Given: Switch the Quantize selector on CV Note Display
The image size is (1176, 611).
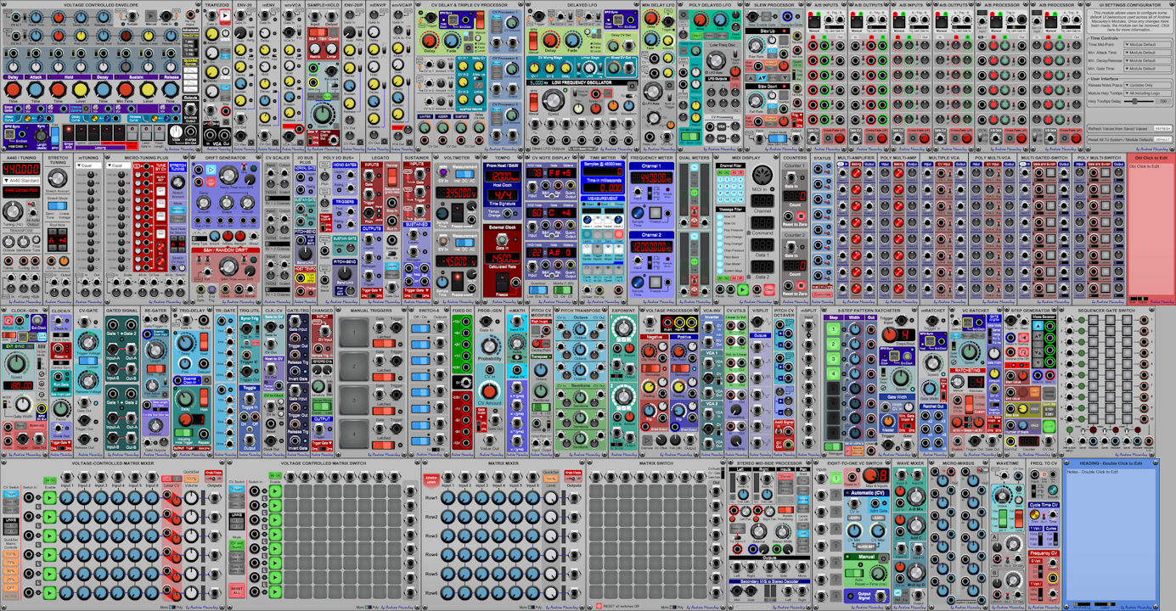Looking at the screenshot, I should point(538,290).
